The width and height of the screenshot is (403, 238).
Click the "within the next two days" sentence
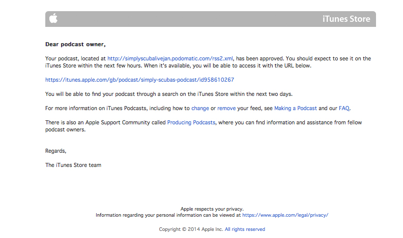coord(169,94)
